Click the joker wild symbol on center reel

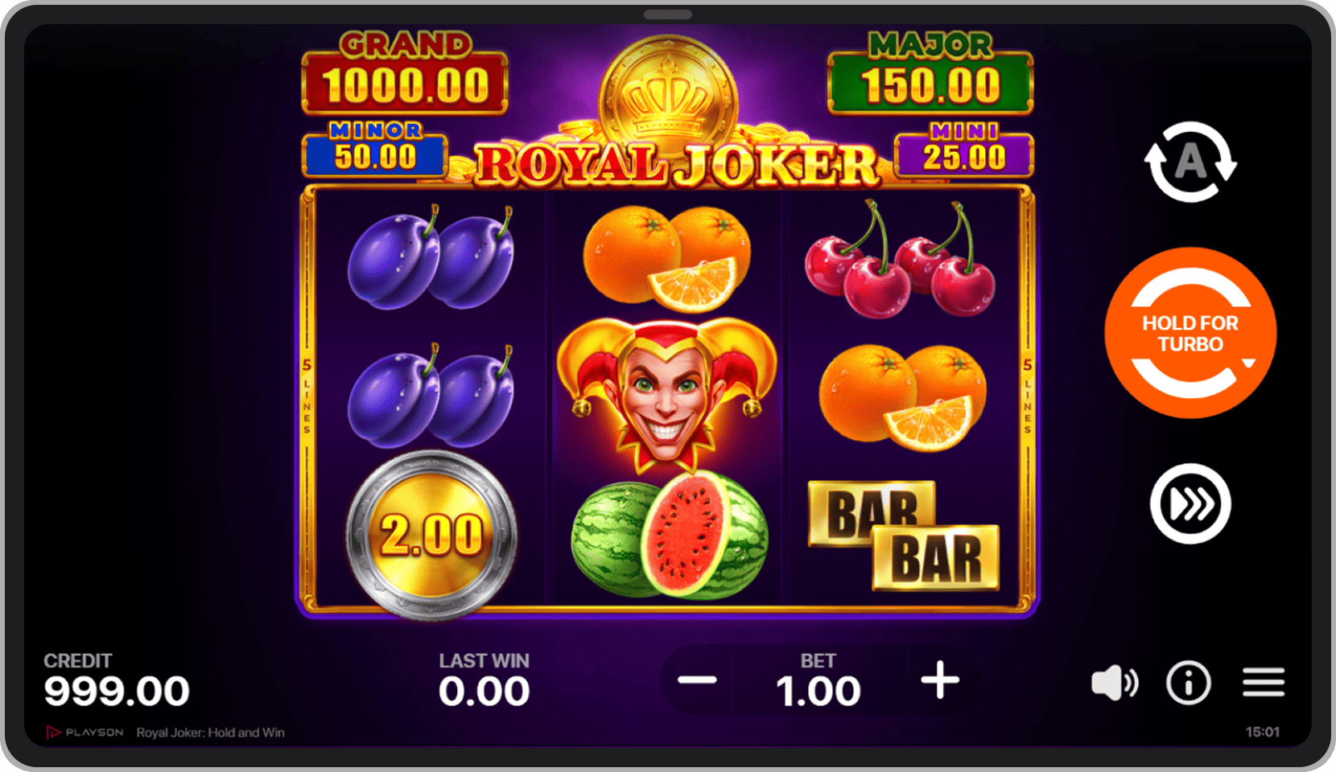pos(666,396)
